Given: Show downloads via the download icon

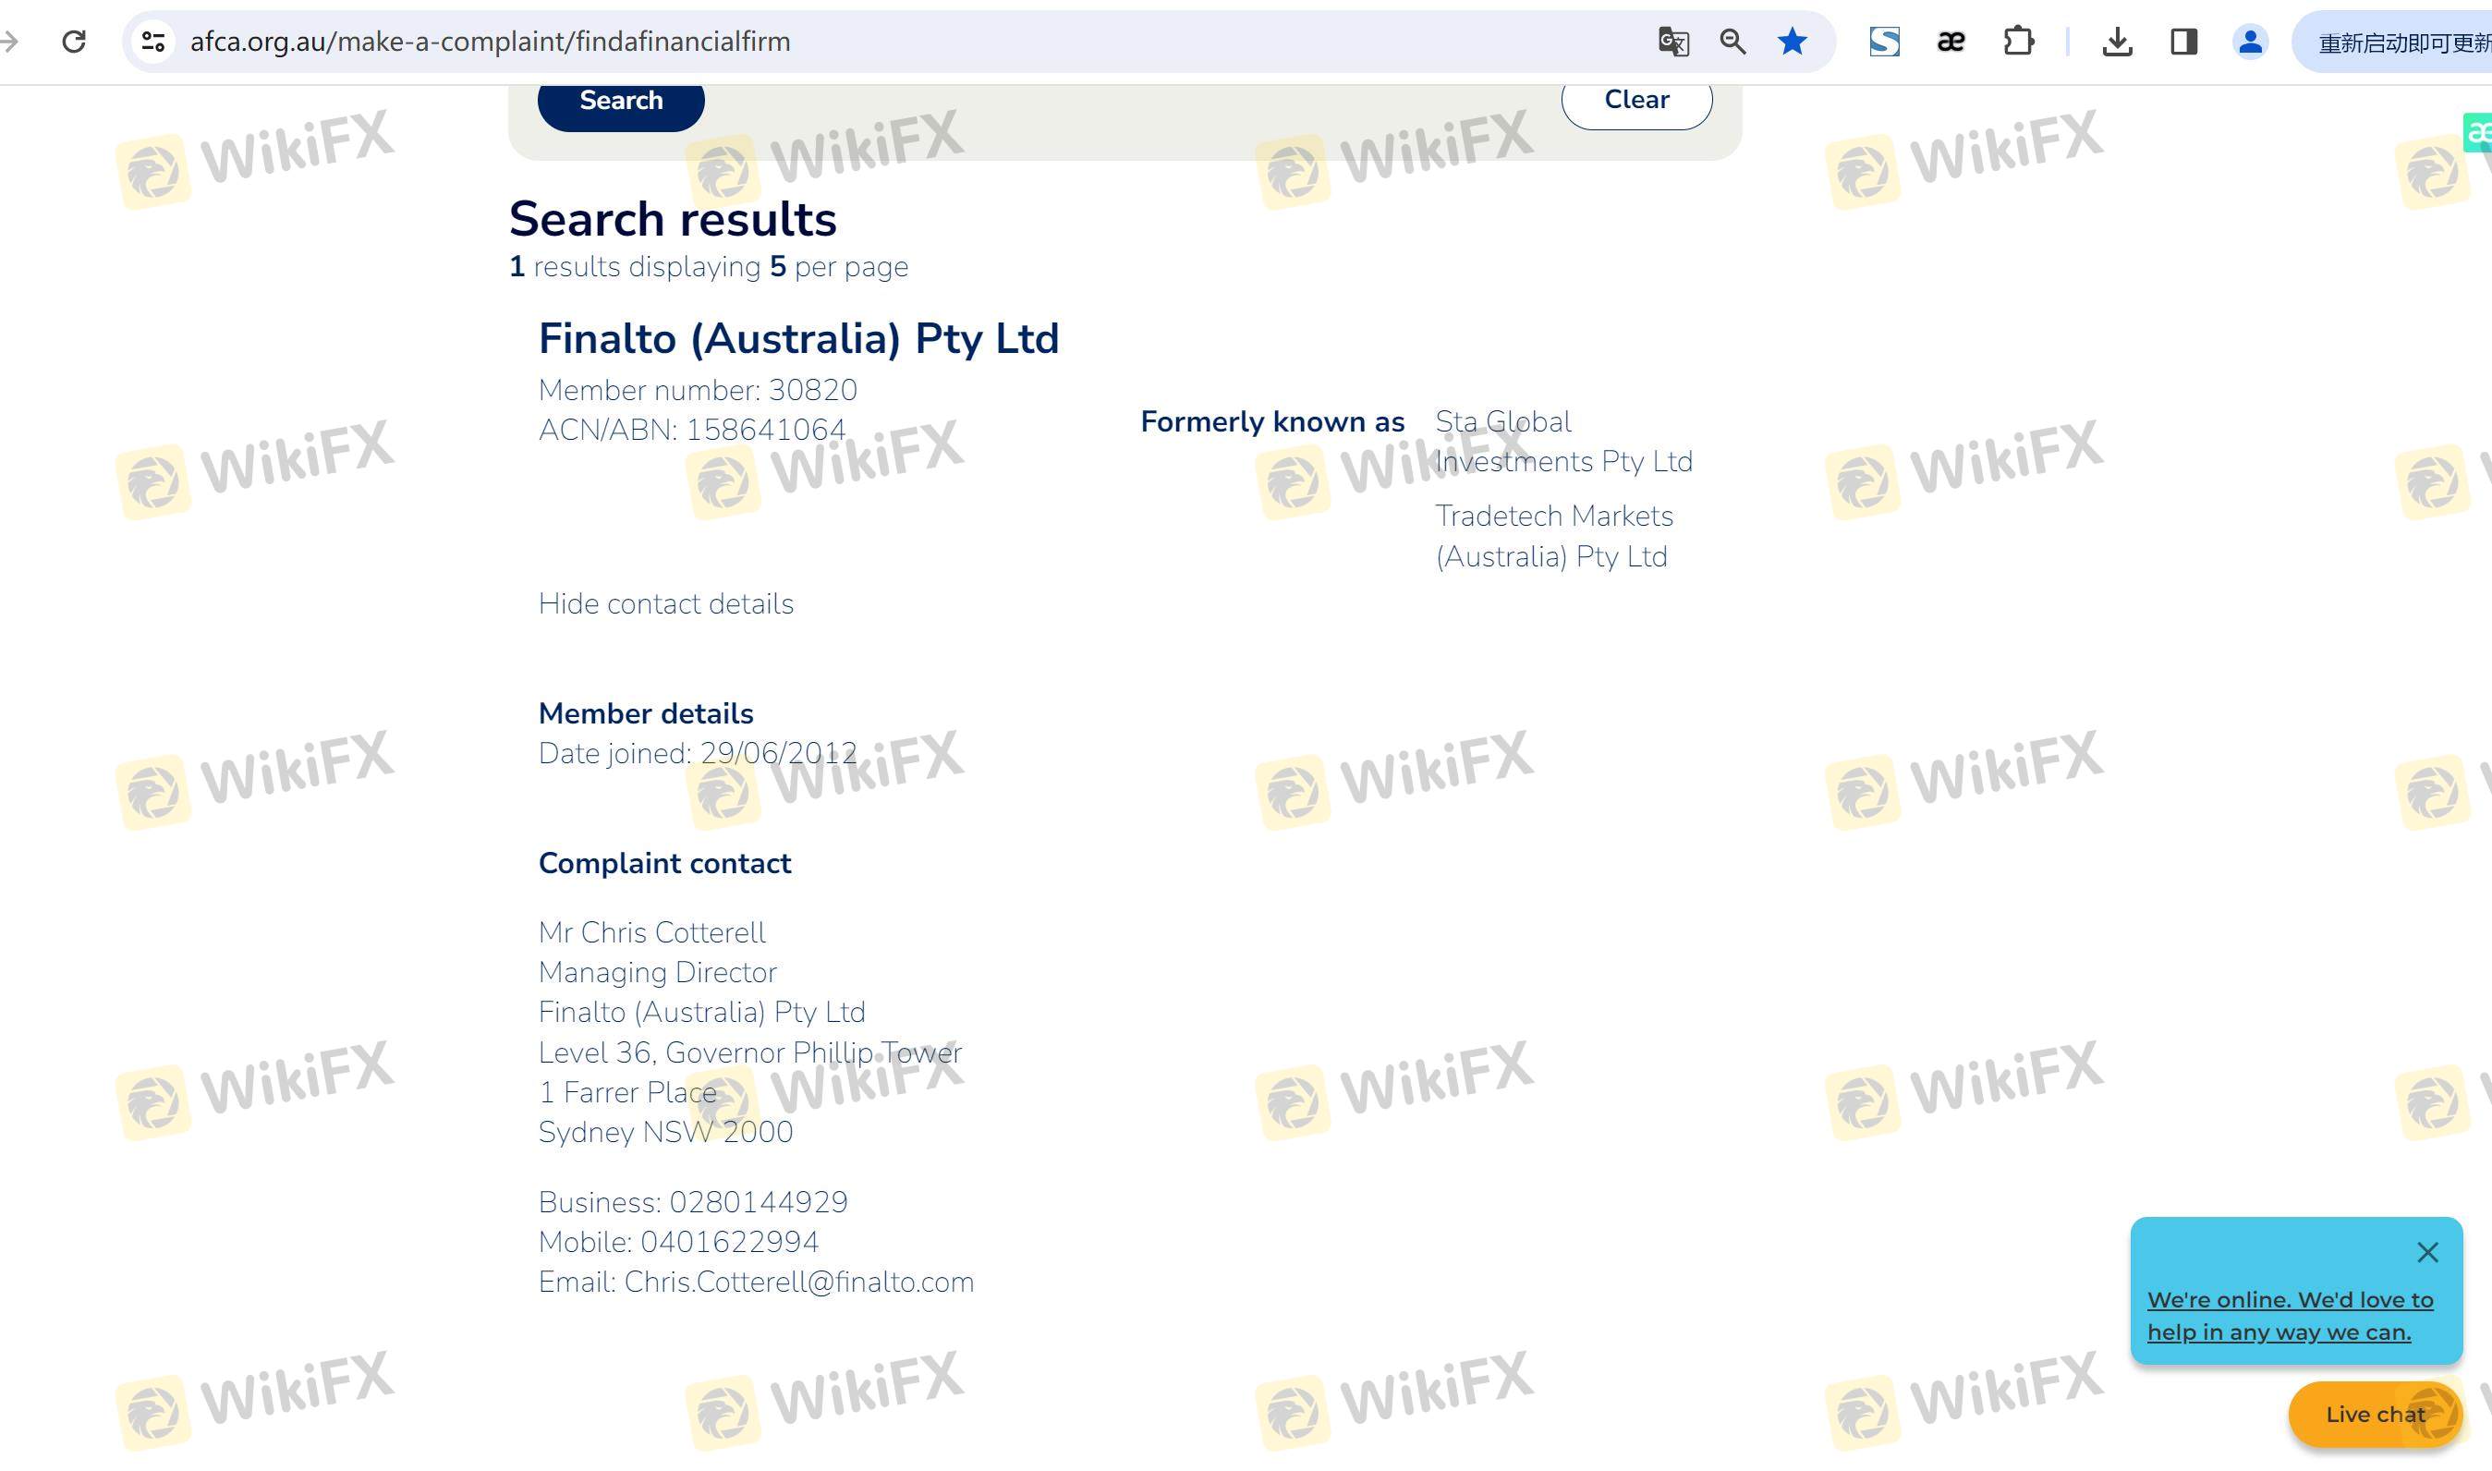Looking at the screenshot, I should point(2117,42).
